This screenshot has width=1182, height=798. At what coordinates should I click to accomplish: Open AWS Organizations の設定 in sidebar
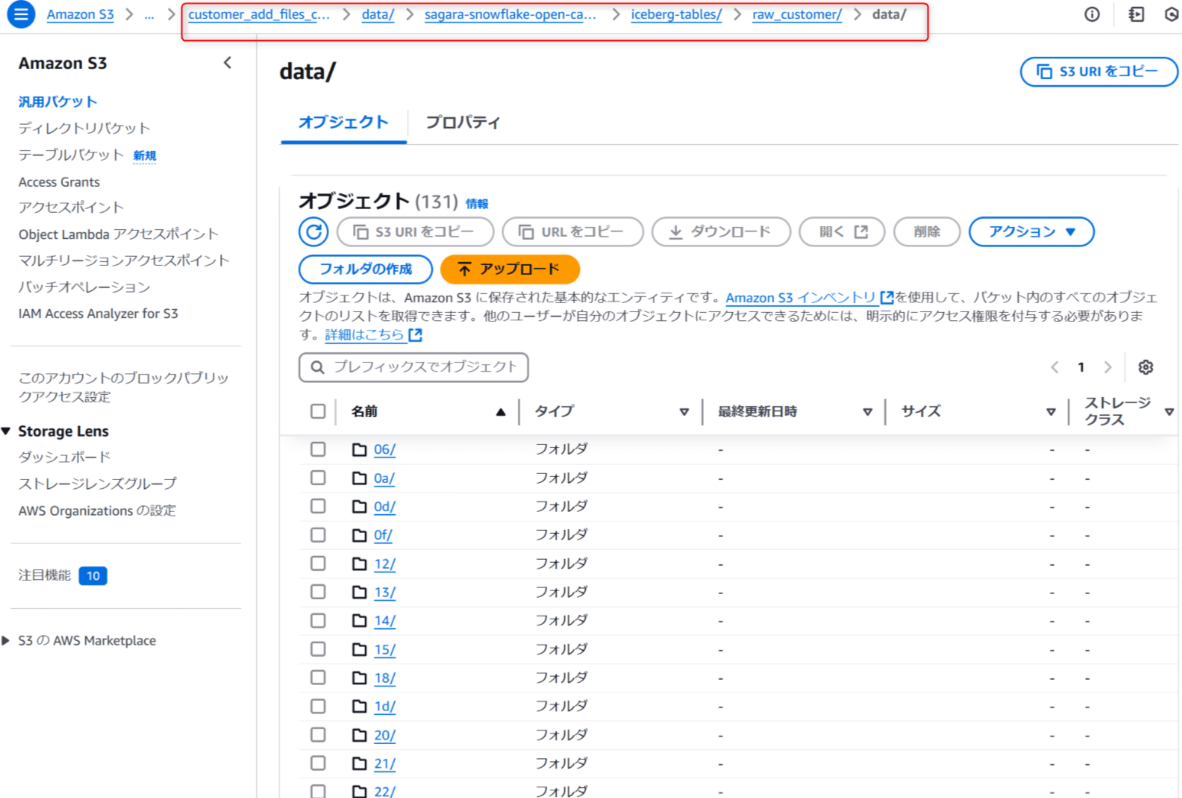98,511
